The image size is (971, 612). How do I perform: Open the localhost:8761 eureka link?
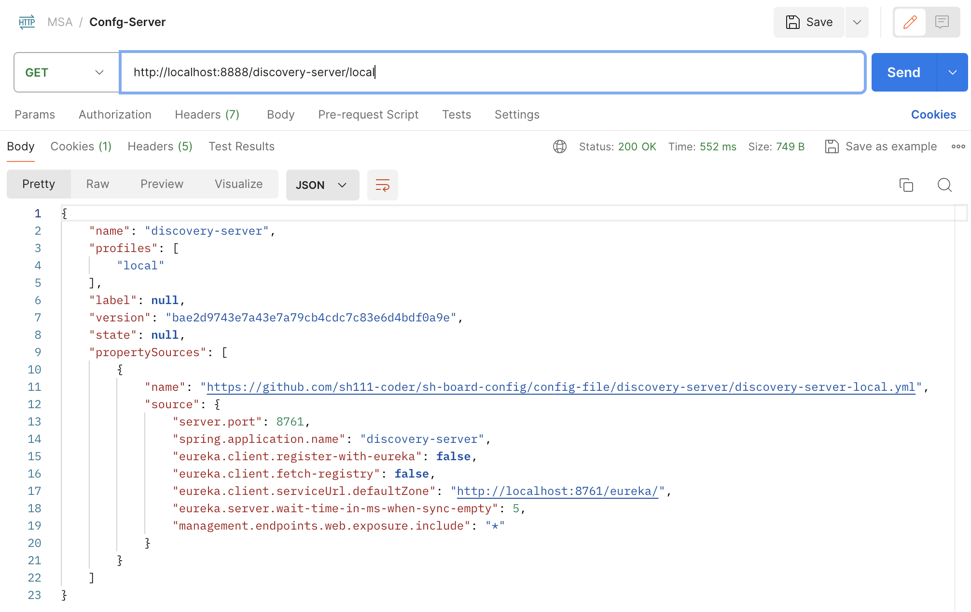click(x=557, y=491)
